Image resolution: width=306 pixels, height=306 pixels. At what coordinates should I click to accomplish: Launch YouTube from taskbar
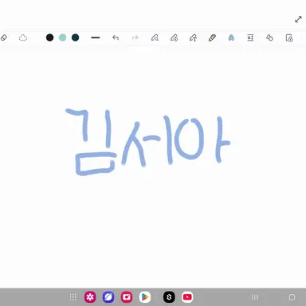187,297
